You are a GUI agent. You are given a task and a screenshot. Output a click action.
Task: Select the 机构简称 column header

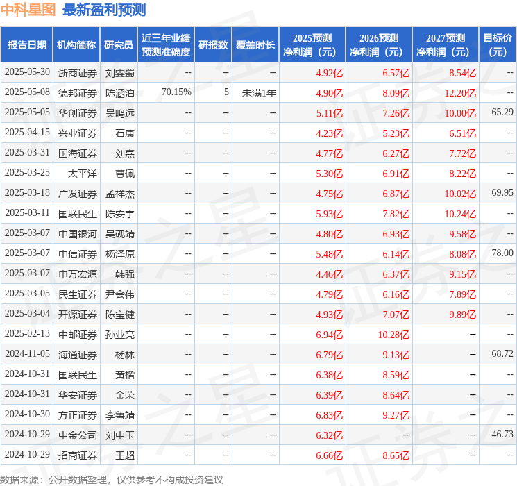tap(76, 45)
